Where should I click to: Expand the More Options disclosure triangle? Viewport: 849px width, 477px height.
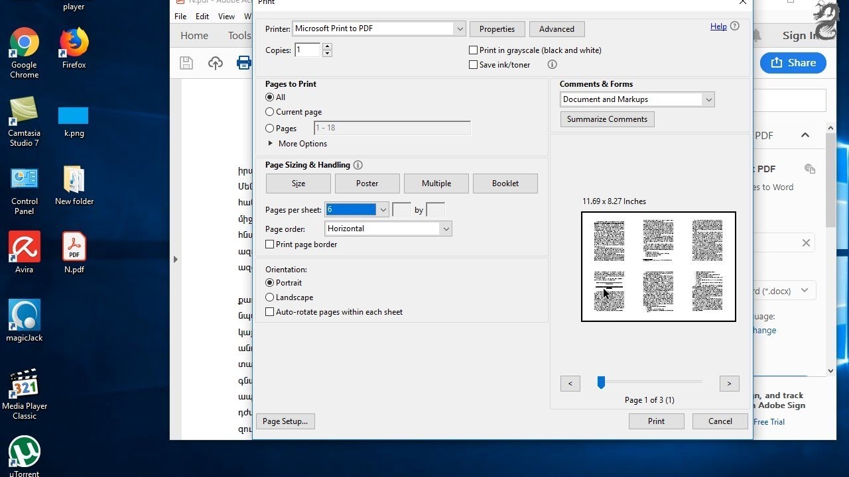tap(270, 143)
